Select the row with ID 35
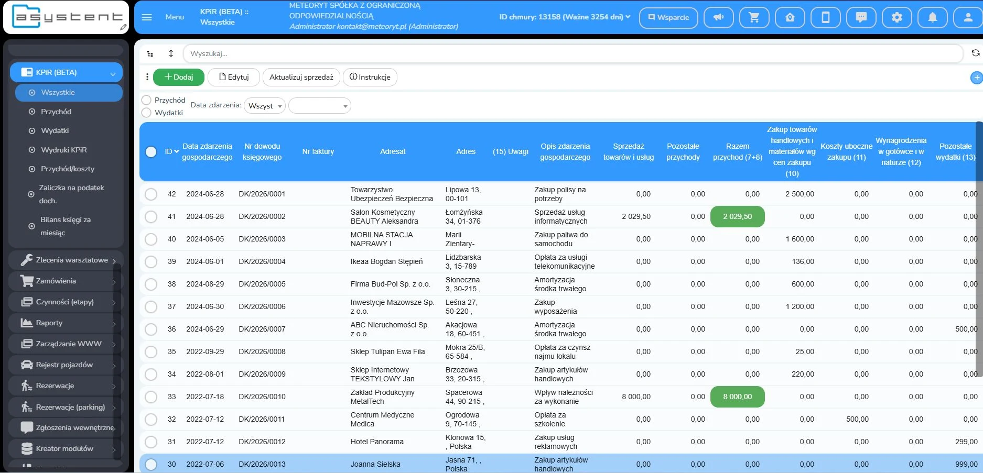 pyautogui.click(x=151, y=351)
